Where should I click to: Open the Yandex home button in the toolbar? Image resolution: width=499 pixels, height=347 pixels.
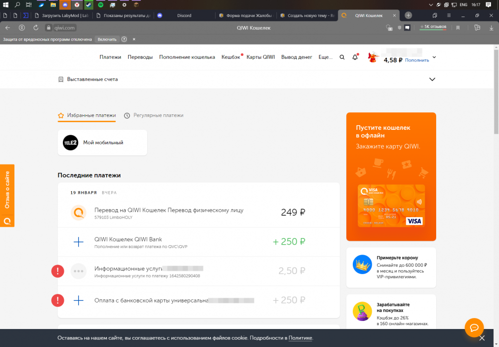coord(21,27)
